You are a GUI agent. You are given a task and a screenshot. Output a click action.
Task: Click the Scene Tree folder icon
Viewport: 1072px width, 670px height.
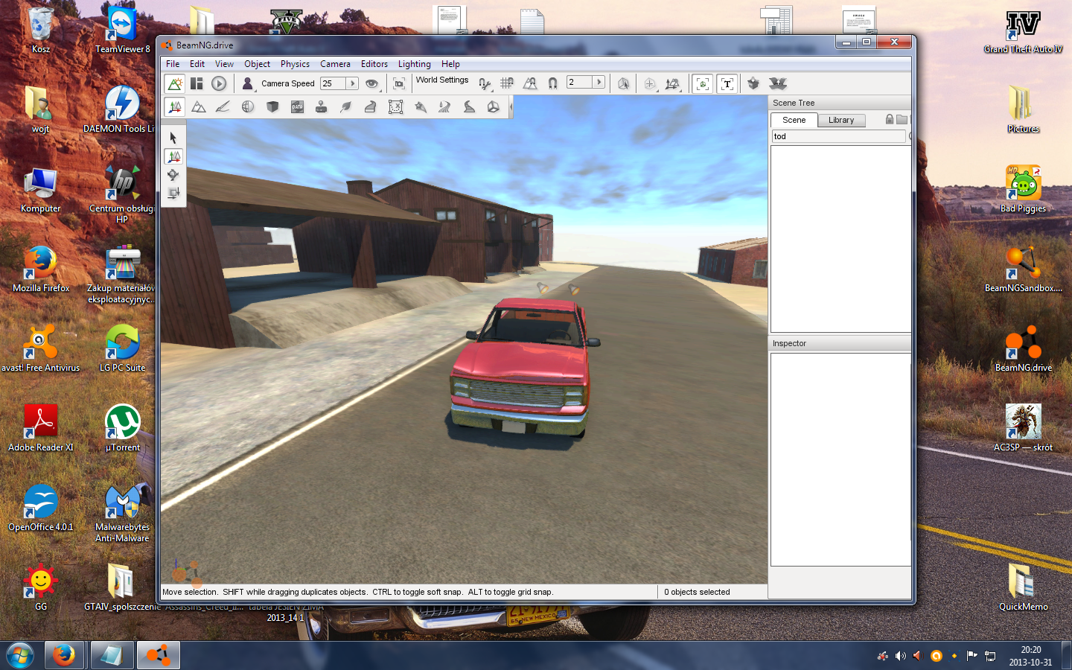point(902,119)
